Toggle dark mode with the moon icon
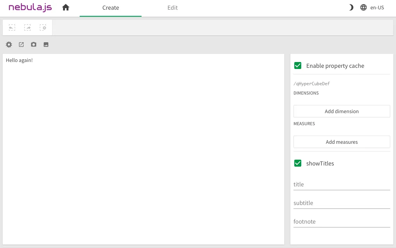This screenshot has width=396, height=248. coord(351,7)
